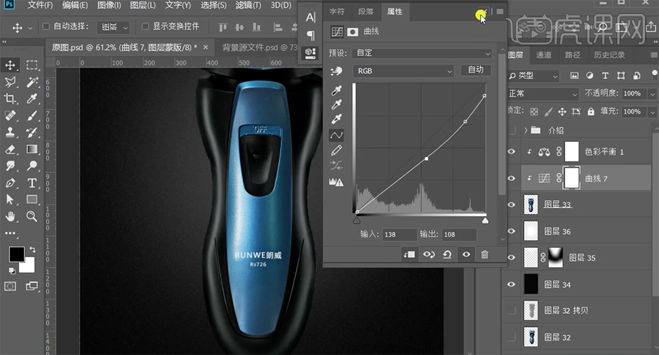Delete the curves adjustment with trash icon
This screenshot has height=355, width=659.
pos(485,255)
